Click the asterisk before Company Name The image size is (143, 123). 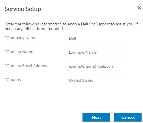5,37
